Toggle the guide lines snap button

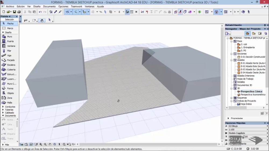click(67, 12)
